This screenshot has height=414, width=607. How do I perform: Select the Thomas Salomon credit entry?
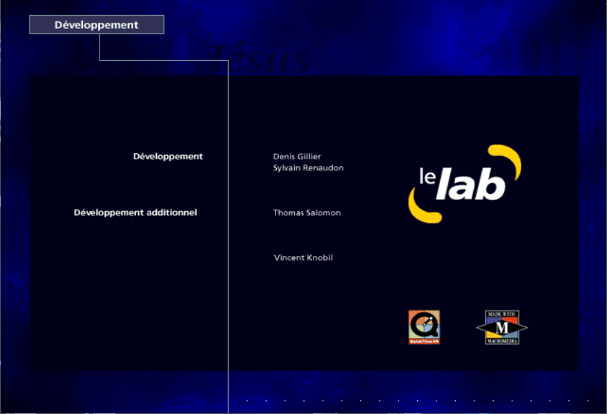coord(307,213)
